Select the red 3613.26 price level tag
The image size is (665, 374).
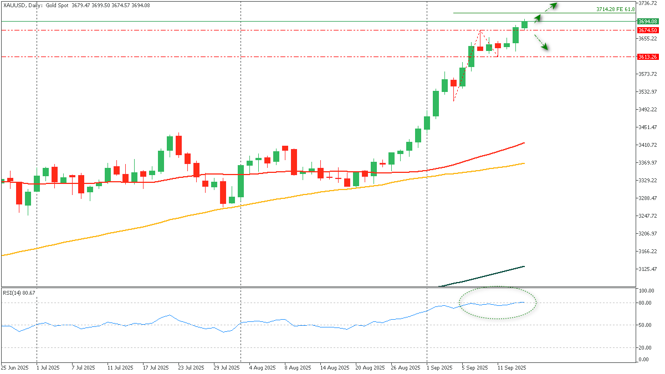[647, 57]
